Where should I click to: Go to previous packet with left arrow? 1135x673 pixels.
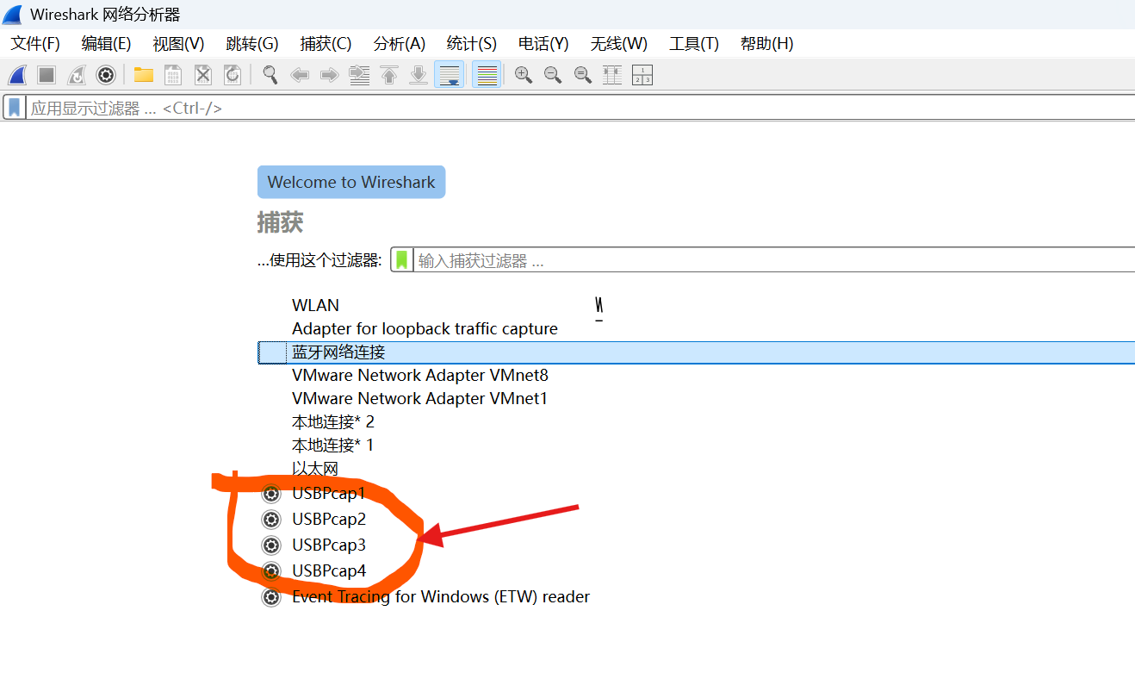tap(300, 75)
